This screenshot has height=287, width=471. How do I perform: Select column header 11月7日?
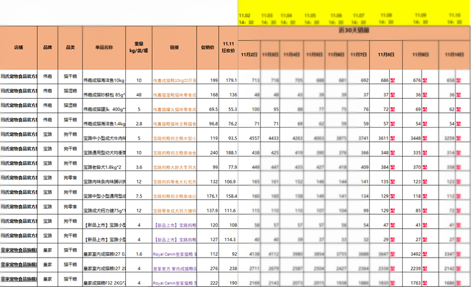[359, 55]
